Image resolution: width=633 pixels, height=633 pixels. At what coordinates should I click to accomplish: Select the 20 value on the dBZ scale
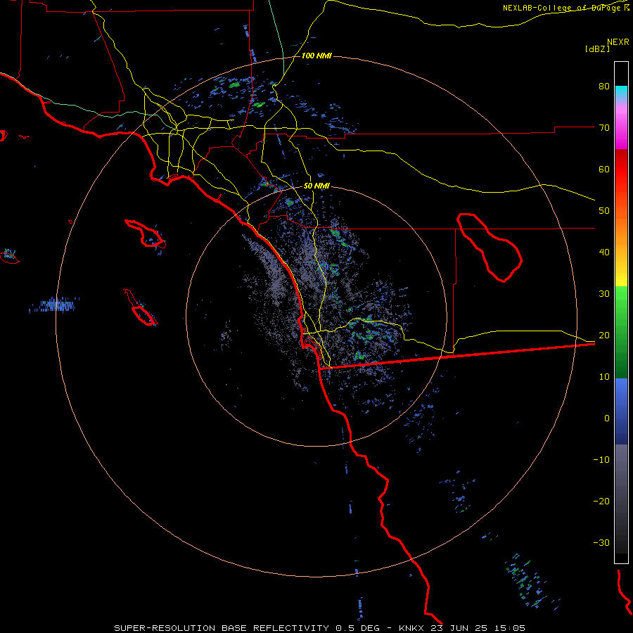(x=604, y=335)
